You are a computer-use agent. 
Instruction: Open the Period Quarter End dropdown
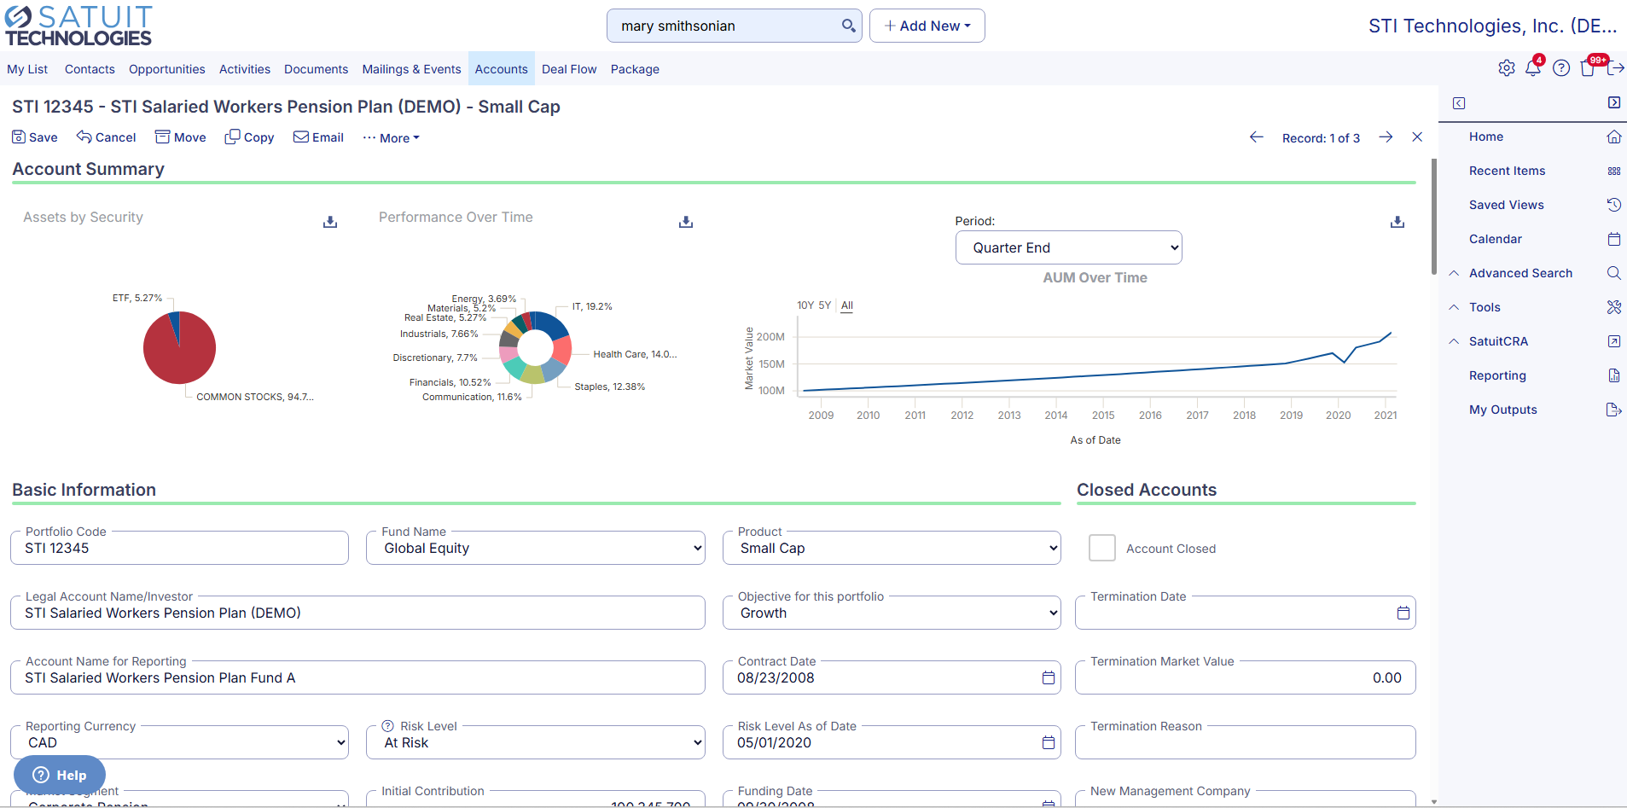pos(1069,247)
